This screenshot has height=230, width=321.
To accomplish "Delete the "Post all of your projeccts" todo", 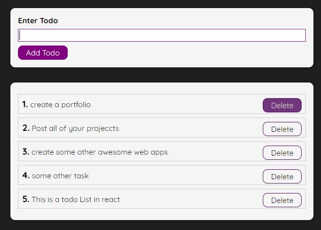I will [282, 129].
